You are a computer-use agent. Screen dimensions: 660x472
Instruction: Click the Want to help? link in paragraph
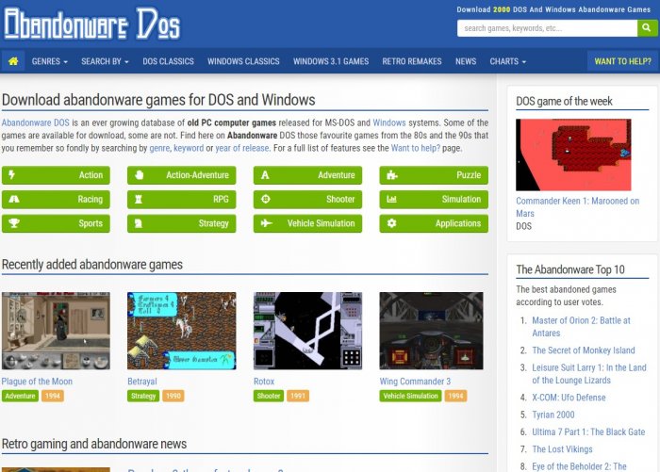point(416,148)
